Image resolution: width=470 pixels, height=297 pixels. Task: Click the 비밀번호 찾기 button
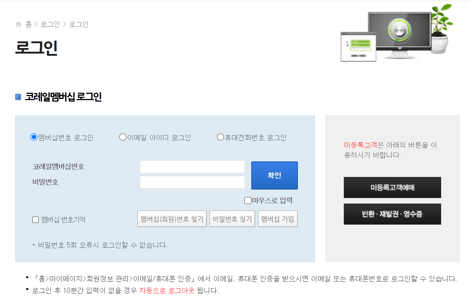pos(232,219)
